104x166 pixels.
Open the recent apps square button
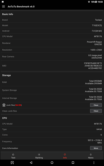pyautogui.click(x=73, y=163)
